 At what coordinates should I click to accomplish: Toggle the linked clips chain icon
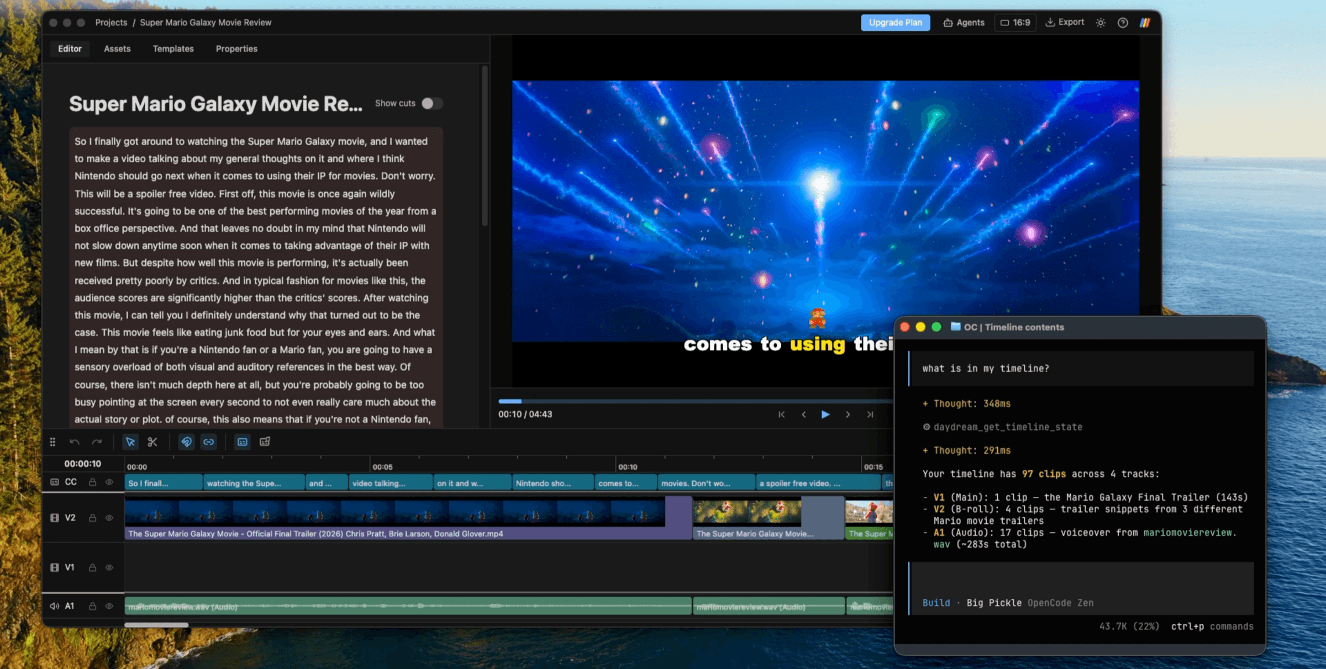coord(209,442)
